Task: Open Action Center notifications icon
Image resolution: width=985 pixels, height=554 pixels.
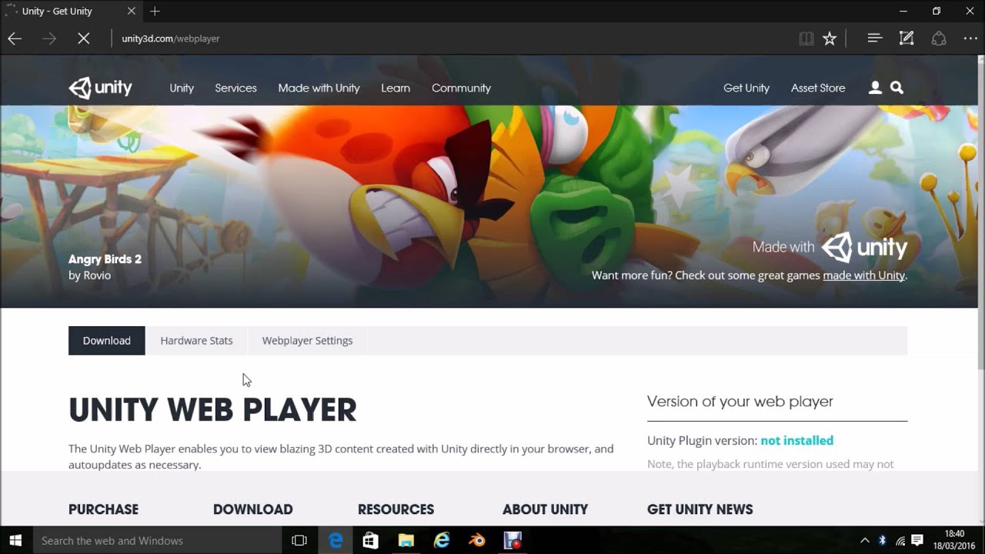Action: tap(918, 541)
